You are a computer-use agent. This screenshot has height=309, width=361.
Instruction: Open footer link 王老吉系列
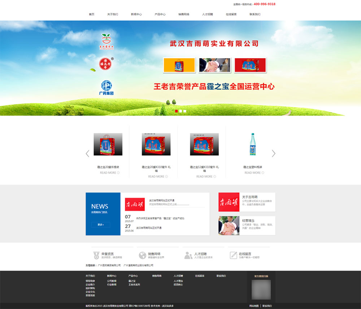tap(134, 284)
